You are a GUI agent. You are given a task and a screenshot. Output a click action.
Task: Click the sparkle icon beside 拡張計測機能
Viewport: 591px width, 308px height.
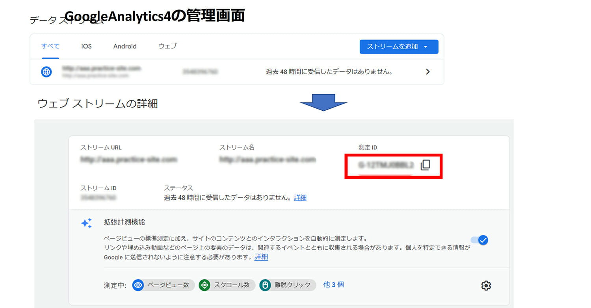[x=86, y=223]
